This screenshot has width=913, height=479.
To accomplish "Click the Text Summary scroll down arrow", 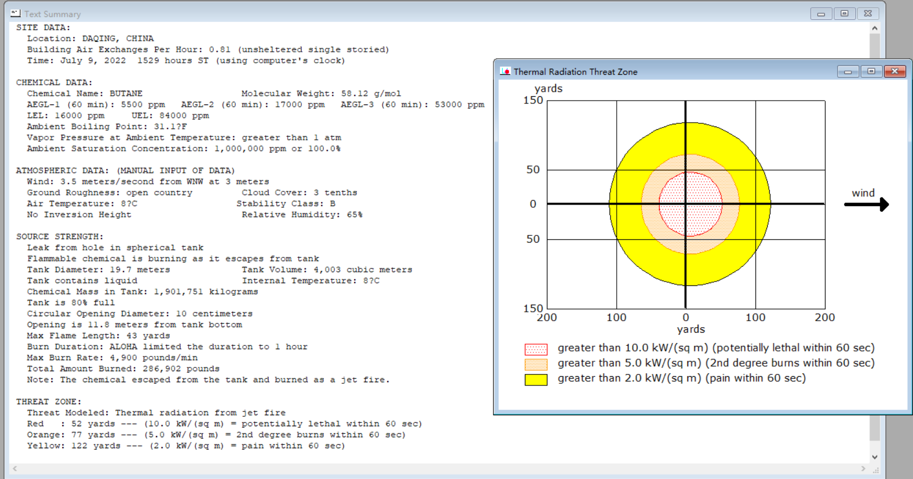I will pyautogui.click(x=874, y=457).
